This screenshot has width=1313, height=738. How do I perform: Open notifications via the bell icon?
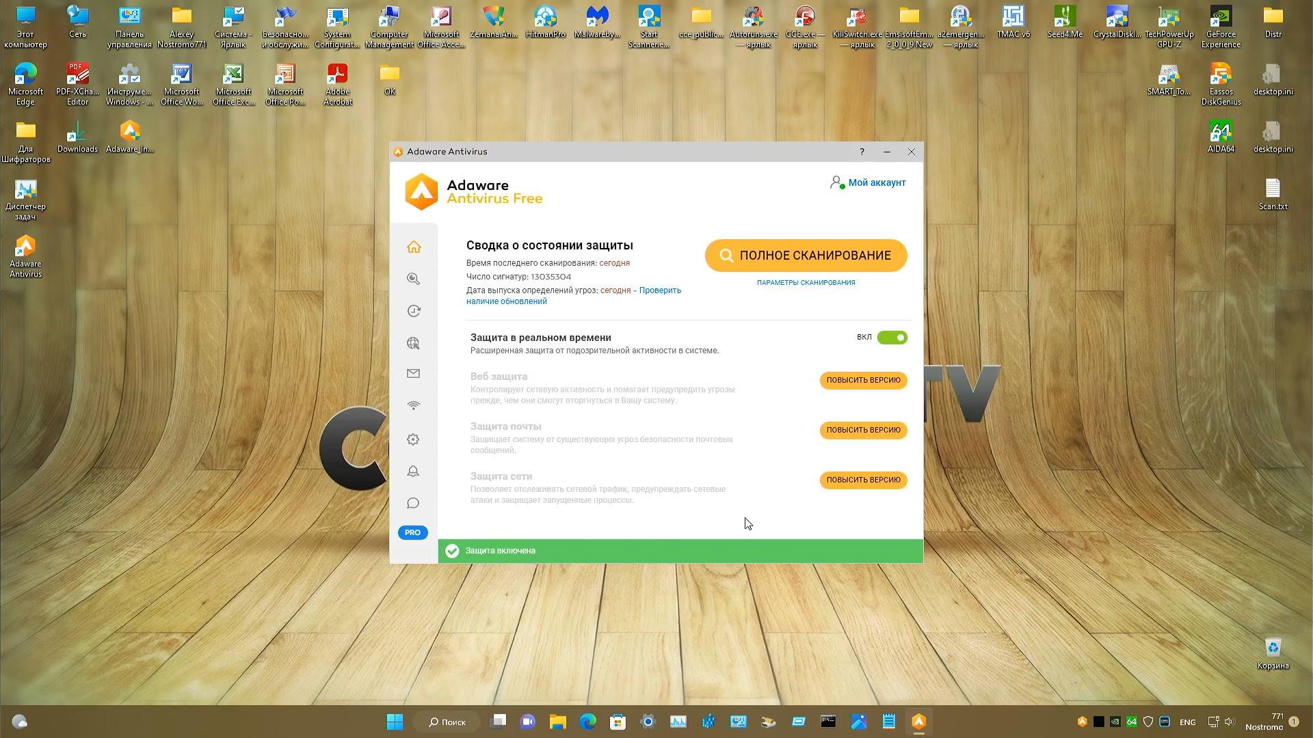point(413,471)
